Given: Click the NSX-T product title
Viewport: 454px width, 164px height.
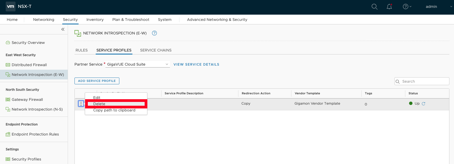Looking at the screenshot, I should pos(25,7).
